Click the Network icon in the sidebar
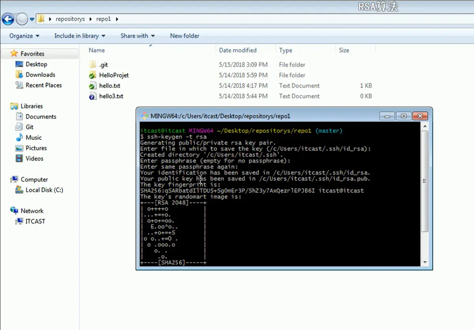474x330 pixels. coord(14,211)
